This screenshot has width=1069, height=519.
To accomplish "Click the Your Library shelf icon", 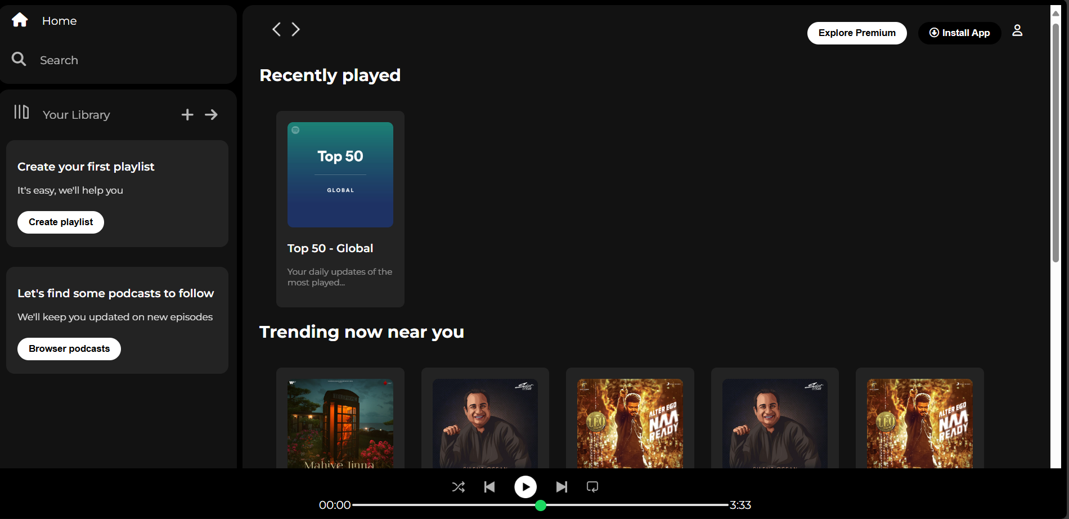I will 21,112.
